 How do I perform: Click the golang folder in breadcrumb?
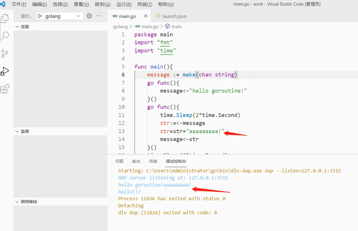(120, 27)
